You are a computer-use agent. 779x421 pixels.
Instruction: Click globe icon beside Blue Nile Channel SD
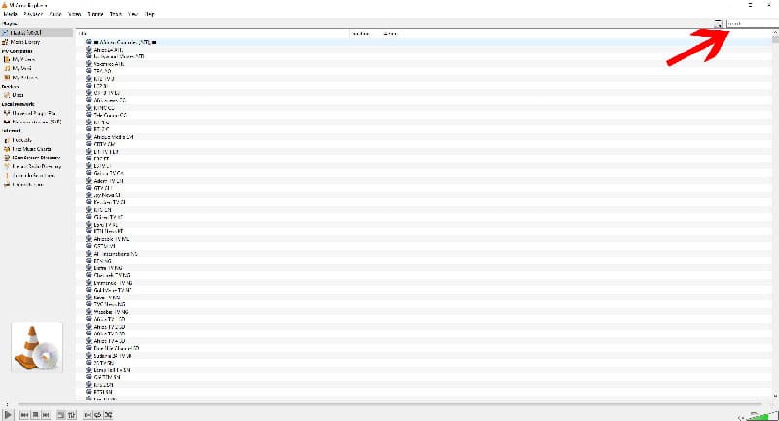coord(89,348)
